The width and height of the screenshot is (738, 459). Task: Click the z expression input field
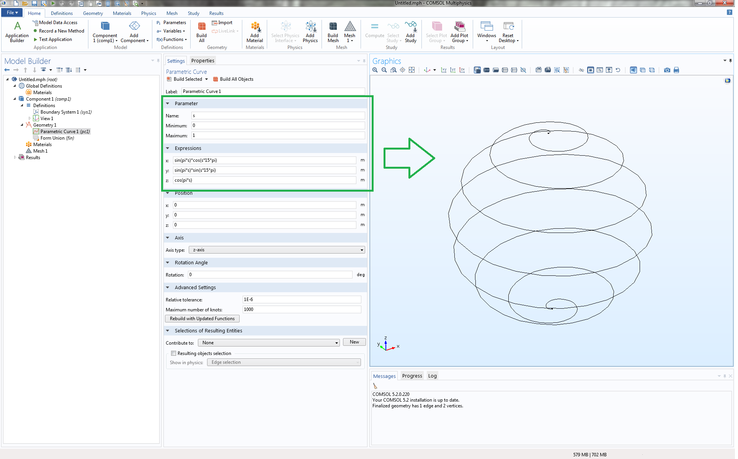coord(265,180)
